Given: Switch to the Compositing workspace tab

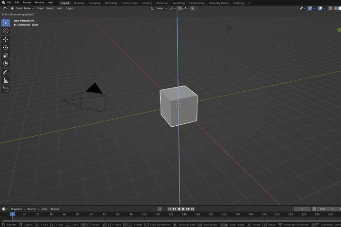Looking at the screenshot, I should pyautogui.click(x=197, y=3).
